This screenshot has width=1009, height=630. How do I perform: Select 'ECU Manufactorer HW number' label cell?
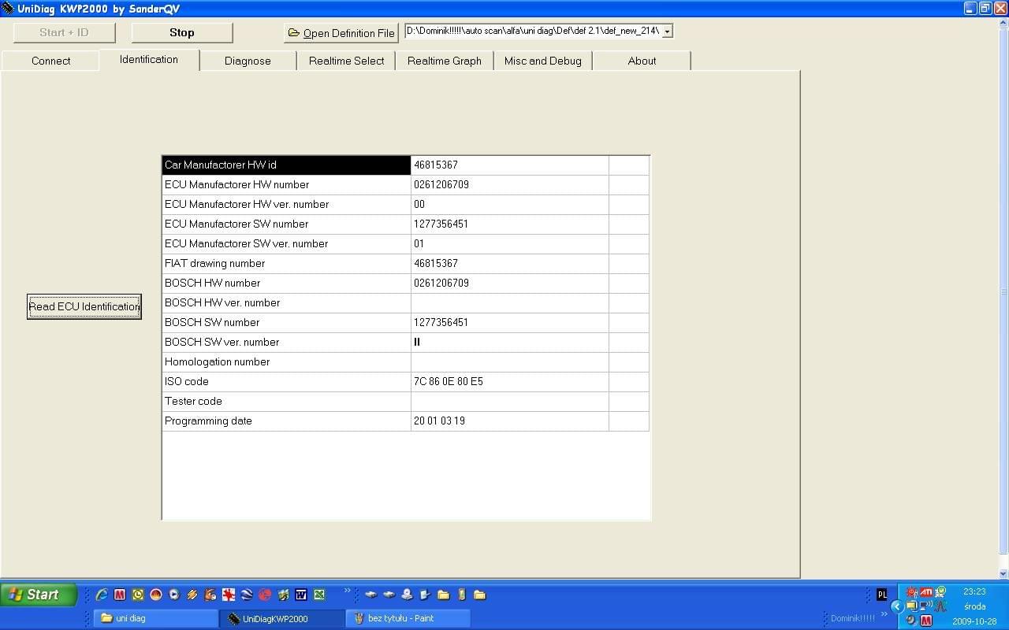pos(286,185)
